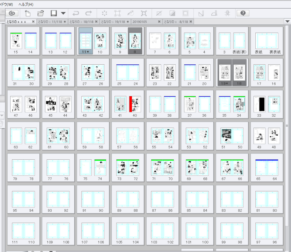Select page 37 thumbnail
Viewport: 291px width, 252px height.
click(190, 104)
